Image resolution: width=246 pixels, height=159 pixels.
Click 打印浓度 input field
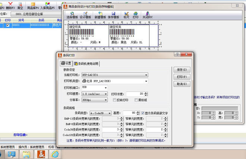[135, 94]
